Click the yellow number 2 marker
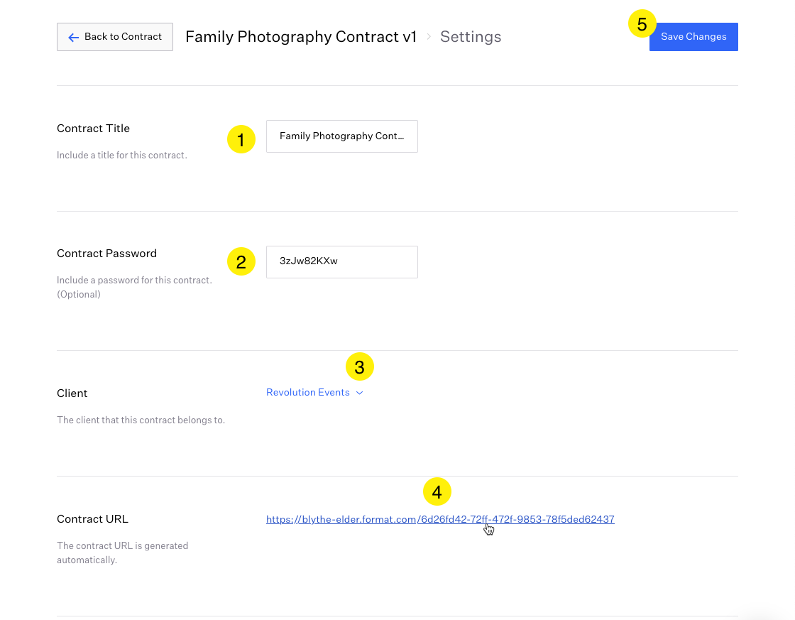 241,262
